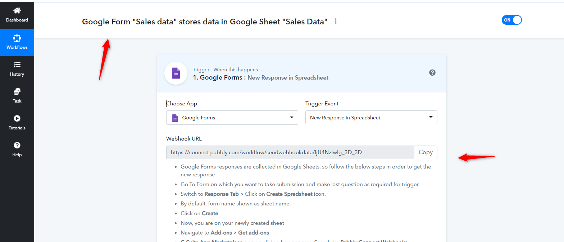This screenshot has height=242, width=564.
Task: Click instruction starting "Go To Form on which"
Action: (x=300, y=184)
